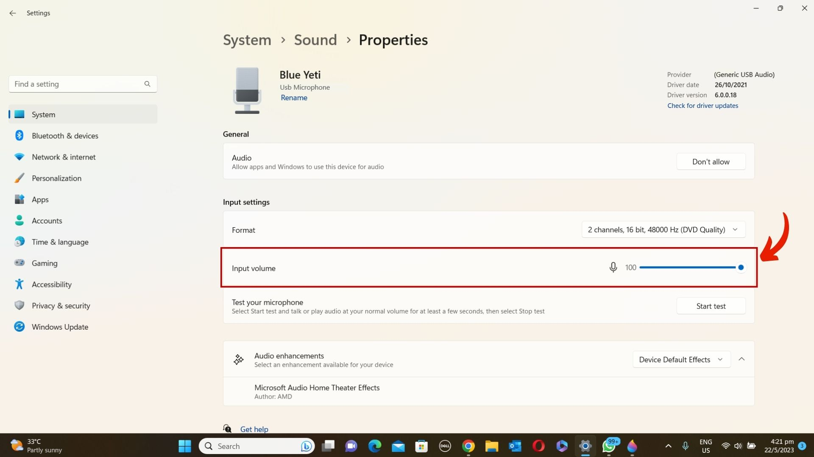Open Accounts settings
This screenshot has height=457, width=814.
tap(83, 220)
